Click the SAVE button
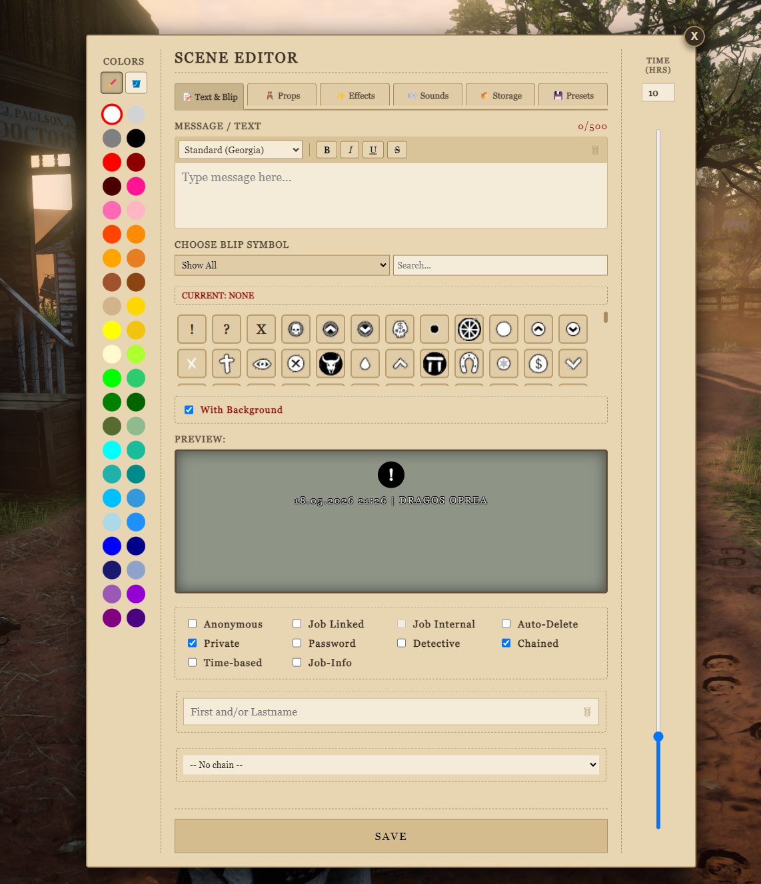The width and height of the screenshot is (761, 884). (391, 836)
